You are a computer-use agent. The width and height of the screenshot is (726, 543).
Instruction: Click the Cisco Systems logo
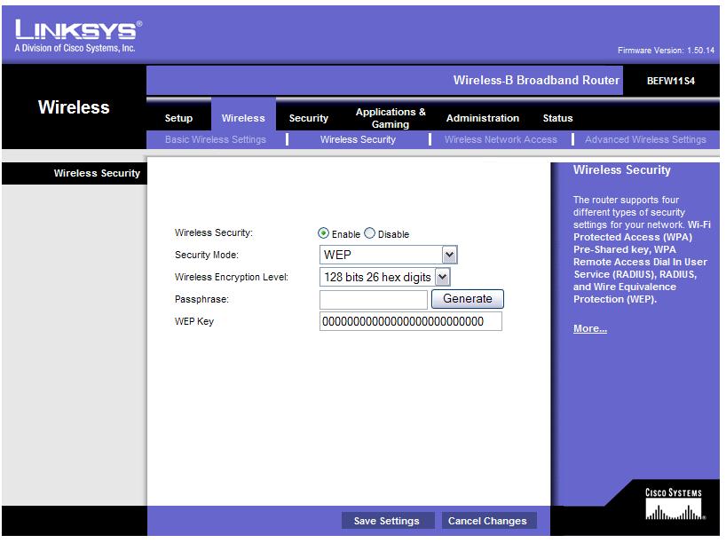[674, 505]
